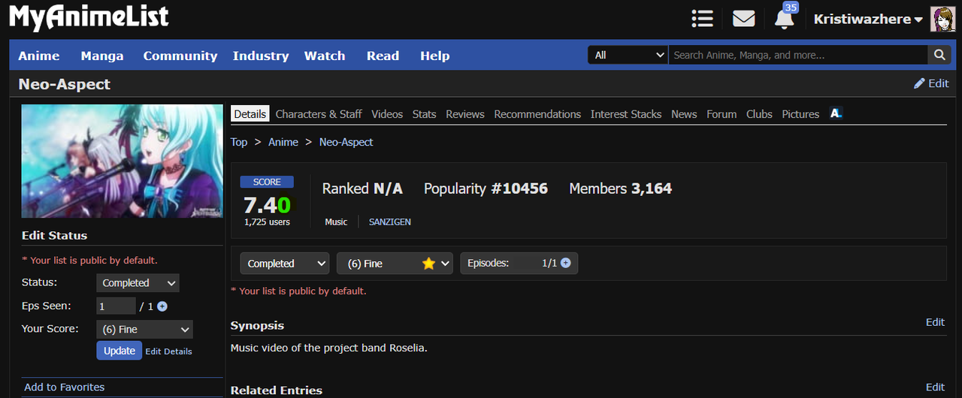Open the 'All' search category dropdown

pyautogui.click(x=628, y=55)
